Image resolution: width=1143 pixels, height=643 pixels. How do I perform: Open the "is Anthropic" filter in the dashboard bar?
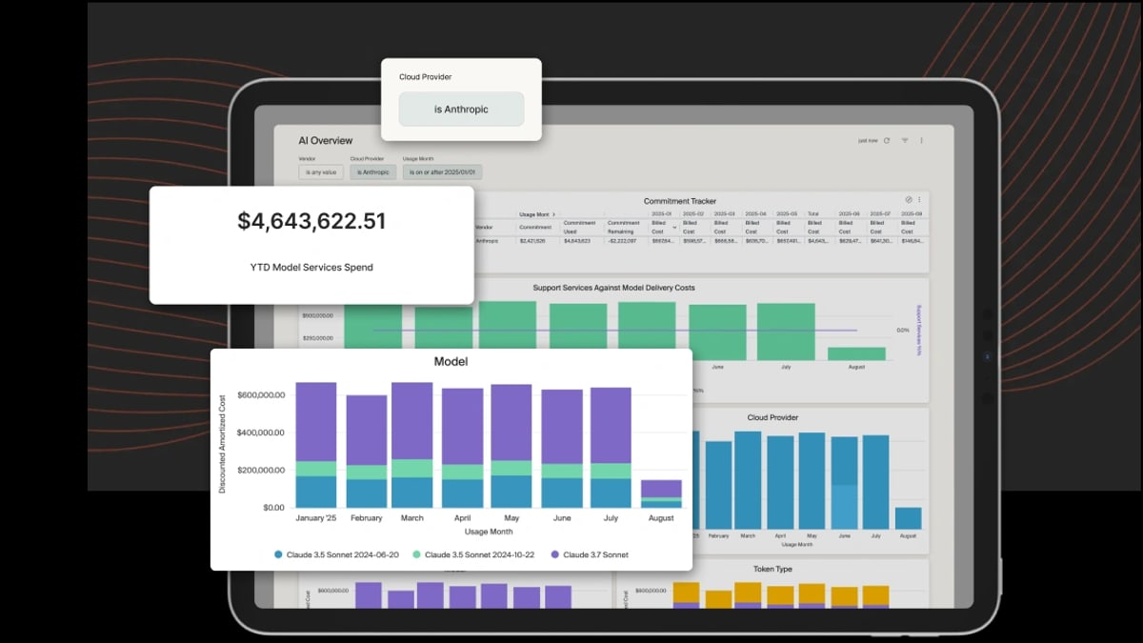click(372, 172)
